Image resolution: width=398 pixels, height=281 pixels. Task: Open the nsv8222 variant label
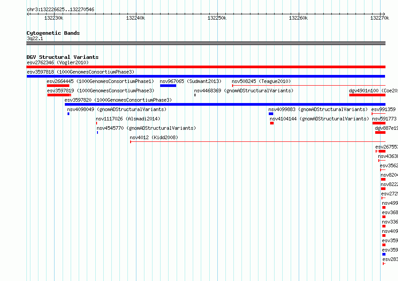point(389,184)
